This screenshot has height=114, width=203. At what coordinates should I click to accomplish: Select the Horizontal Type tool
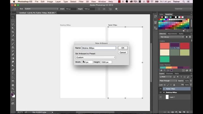(13, 73)
